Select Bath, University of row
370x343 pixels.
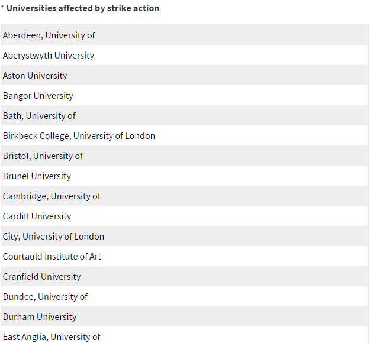[x=185, y=115]
